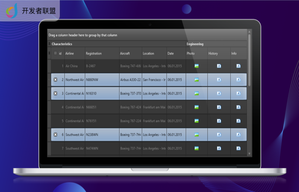Open the Info icon for Continental N16310 row
Image resolution: width=299 pixels, height=192 pixels.
pyautogui.click(x=238, y=93)
